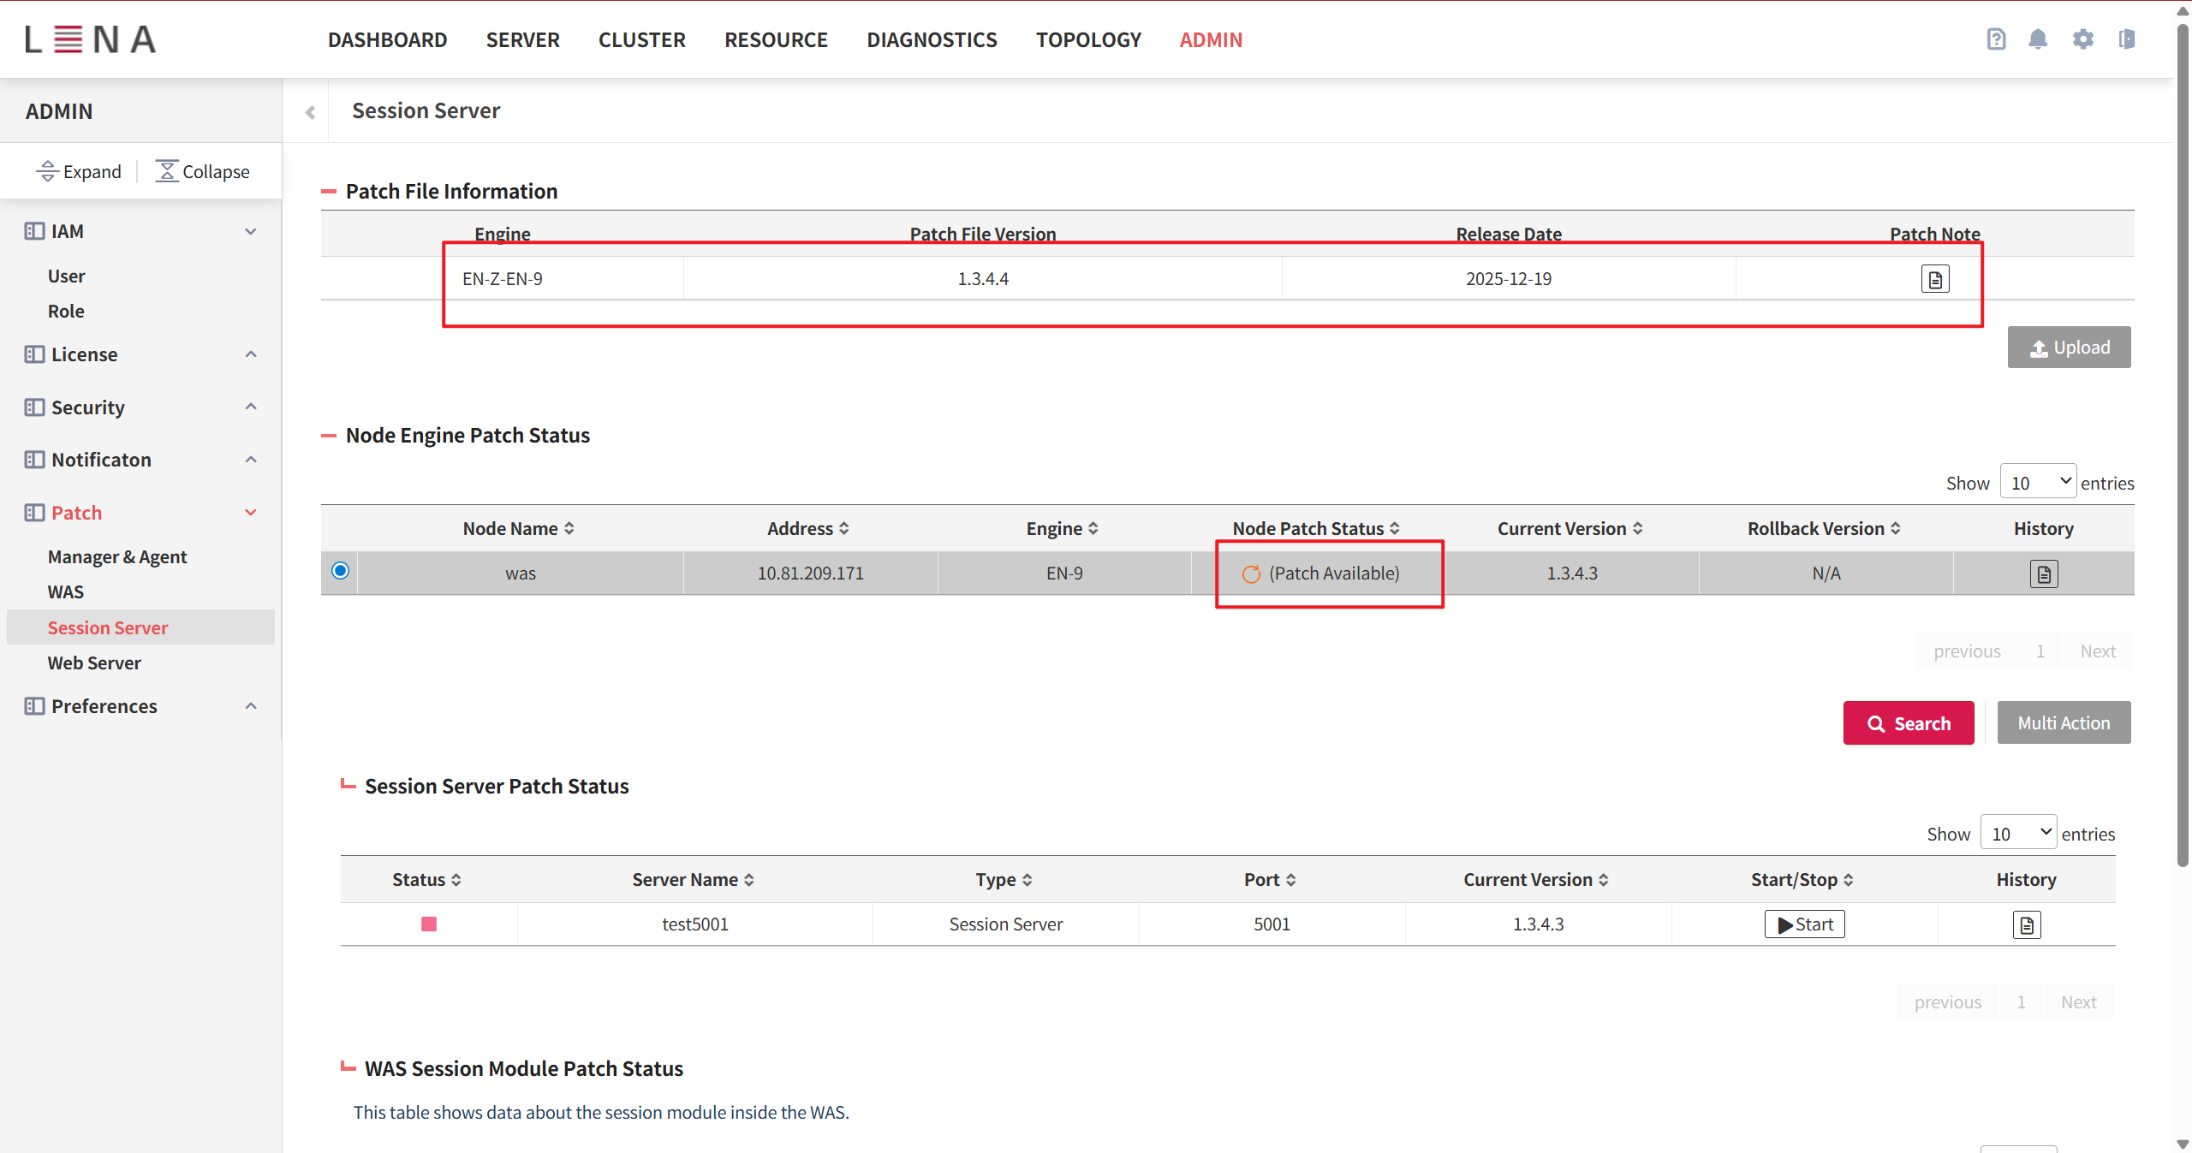2192x1153 pixels.
Task: Click the LENA logo
Action: click(x=90, y=39)
